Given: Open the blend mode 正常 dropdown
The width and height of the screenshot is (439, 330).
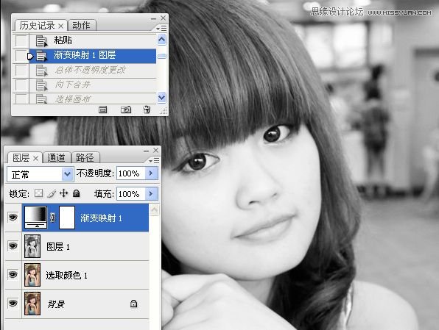Looking at the screenshot, I should 67,174.
